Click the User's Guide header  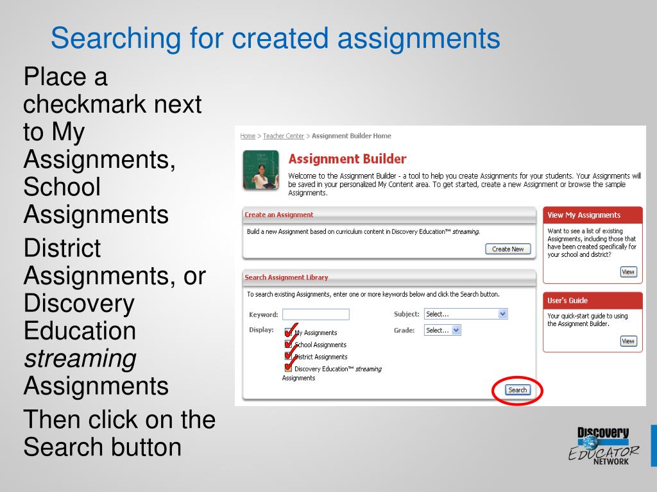coord(592,300)
